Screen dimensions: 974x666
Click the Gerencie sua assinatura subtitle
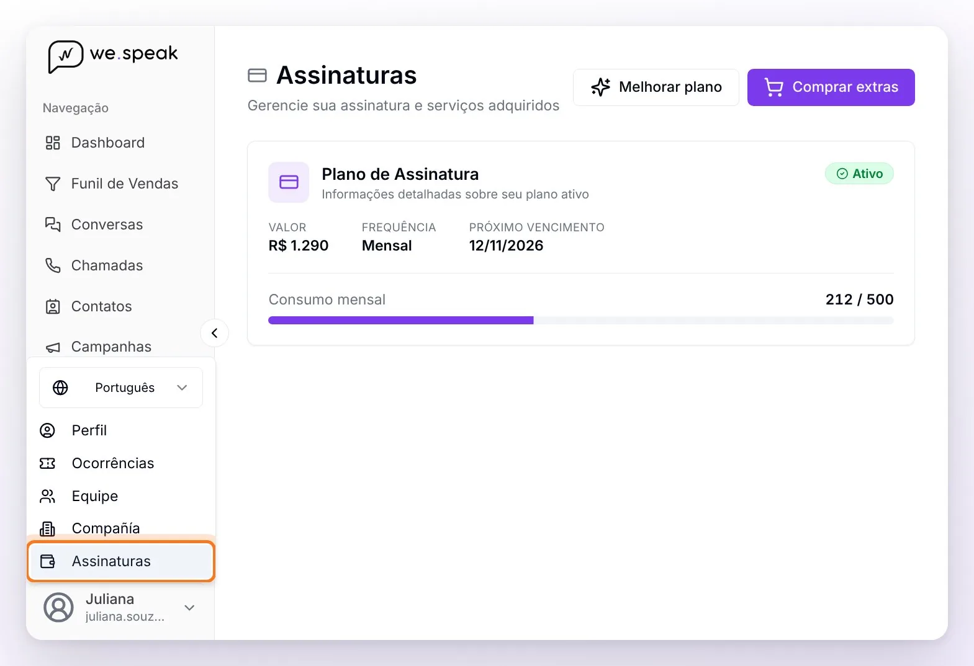[x=404, y=105]
